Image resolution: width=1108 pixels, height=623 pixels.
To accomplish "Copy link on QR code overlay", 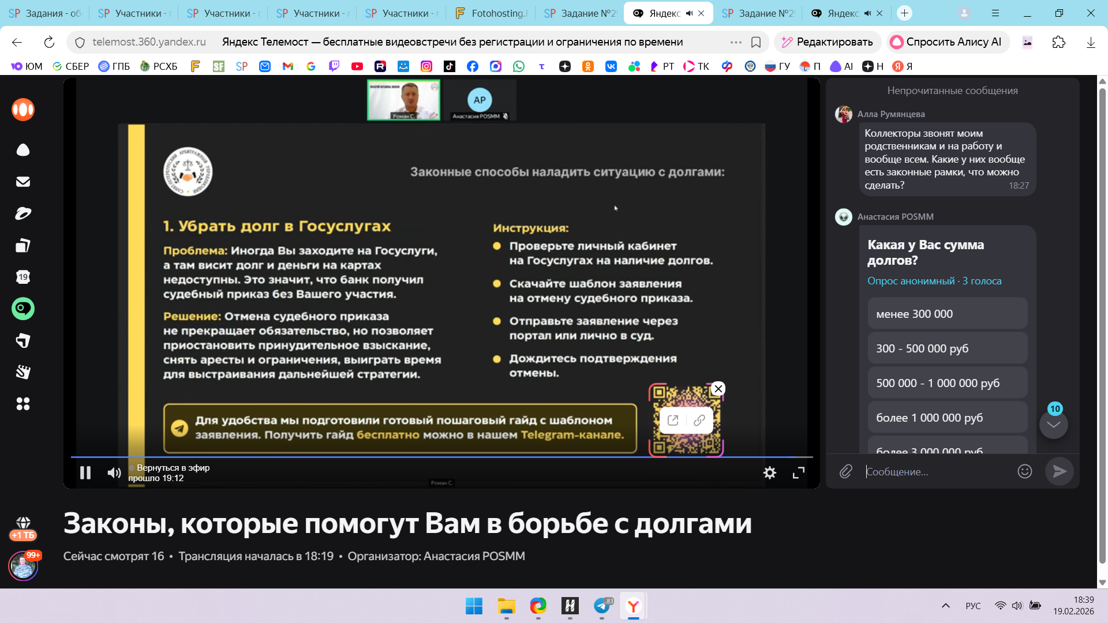I will click(x=699, y=420).
